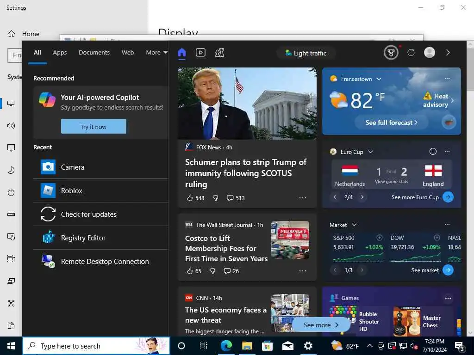Open comments on the Costco article
The width and height of the screenshot is (474, 355).
click(x=231, y=271)
